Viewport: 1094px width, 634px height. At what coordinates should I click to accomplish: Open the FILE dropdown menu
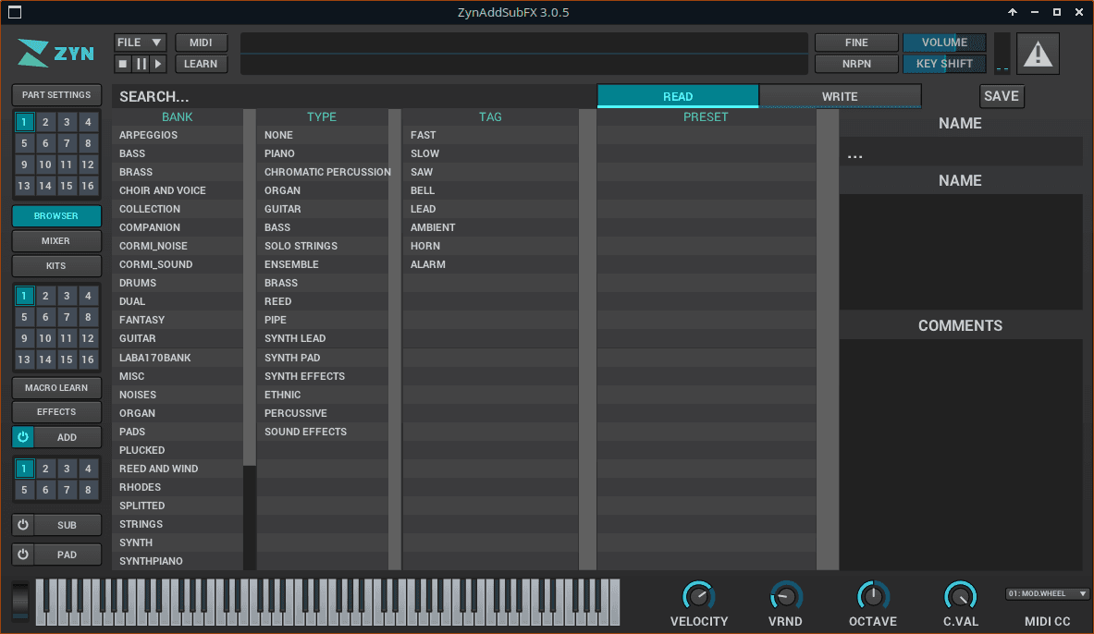[141, 43]
